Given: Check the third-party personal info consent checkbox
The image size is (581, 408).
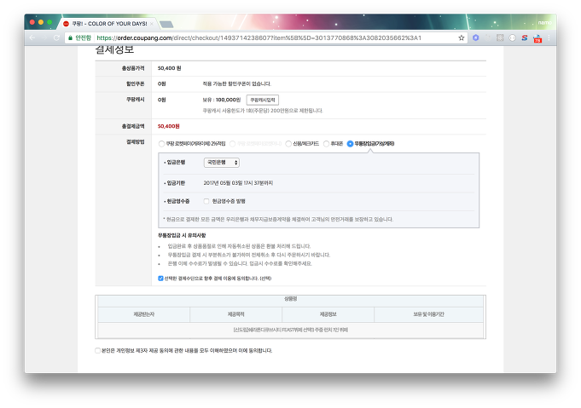Looking at the screenshot, I should (x=97, y=350).
